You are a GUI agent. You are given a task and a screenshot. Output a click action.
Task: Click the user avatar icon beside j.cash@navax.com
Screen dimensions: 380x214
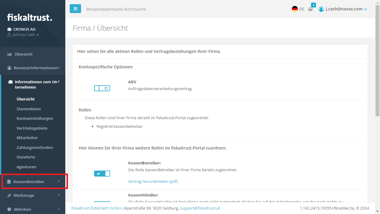click(x=321, y=9)
